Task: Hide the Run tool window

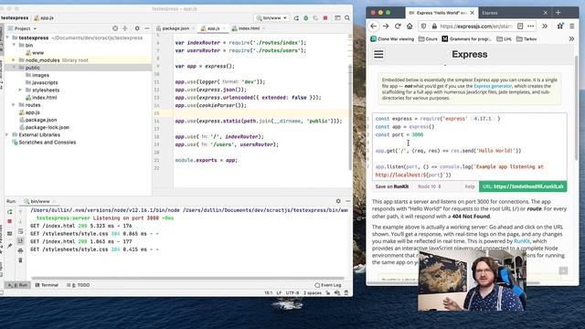Action: coord(347,201)
